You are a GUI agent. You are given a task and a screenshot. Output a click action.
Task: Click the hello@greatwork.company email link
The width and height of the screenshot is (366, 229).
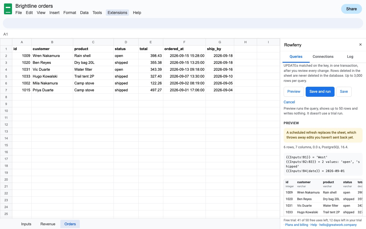pyautogui.click(x=338, y=225)
